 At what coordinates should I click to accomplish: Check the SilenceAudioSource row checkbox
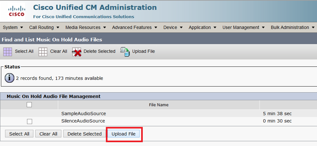click(30, 121)
